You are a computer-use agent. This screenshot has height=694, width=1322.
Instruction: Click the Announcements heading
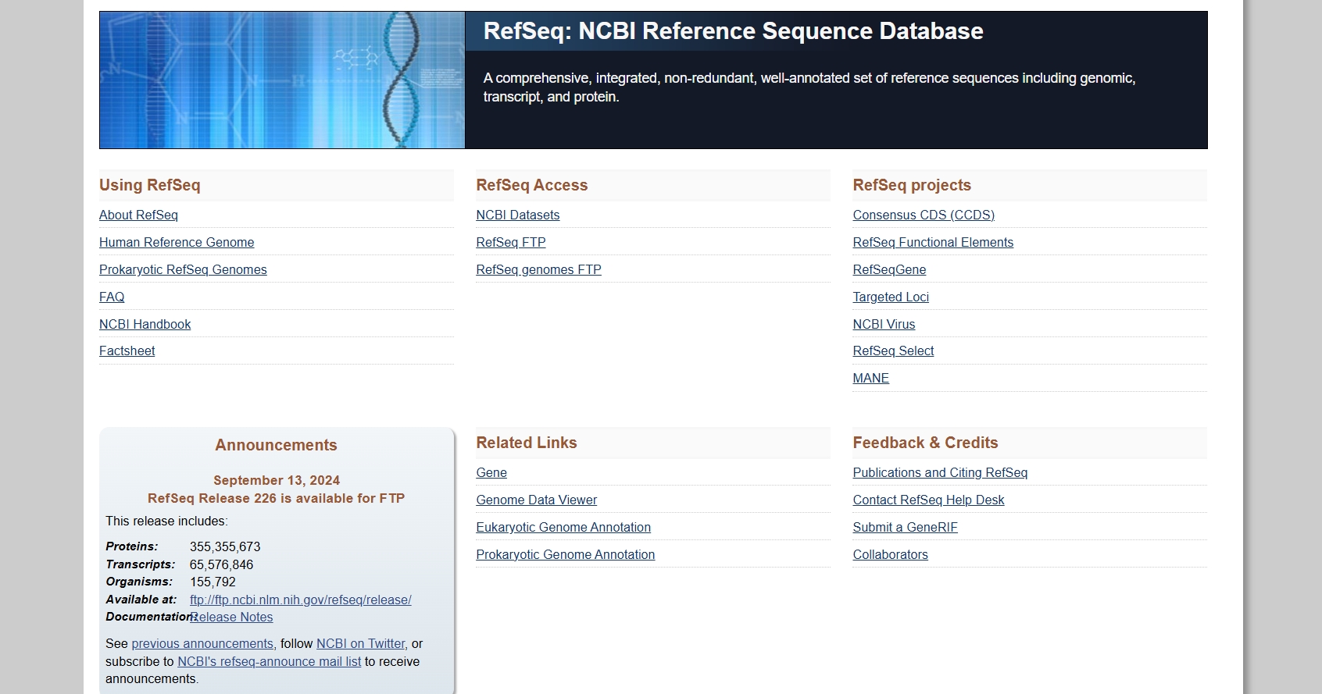277,445
